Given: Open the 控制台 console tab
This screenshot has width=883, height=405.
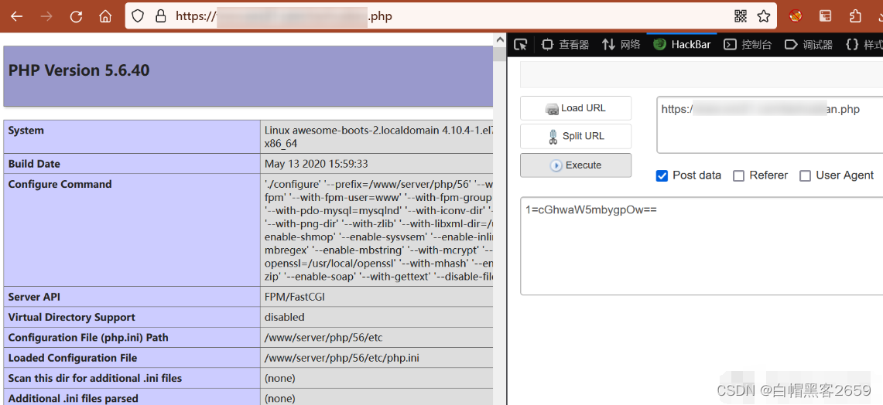Looking at the screenshot, I should point(748,44).
